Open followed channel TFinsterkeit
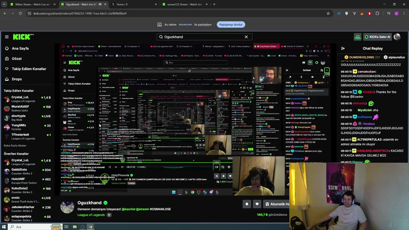This screenshot has width=409, height=230. coord(27,136)
